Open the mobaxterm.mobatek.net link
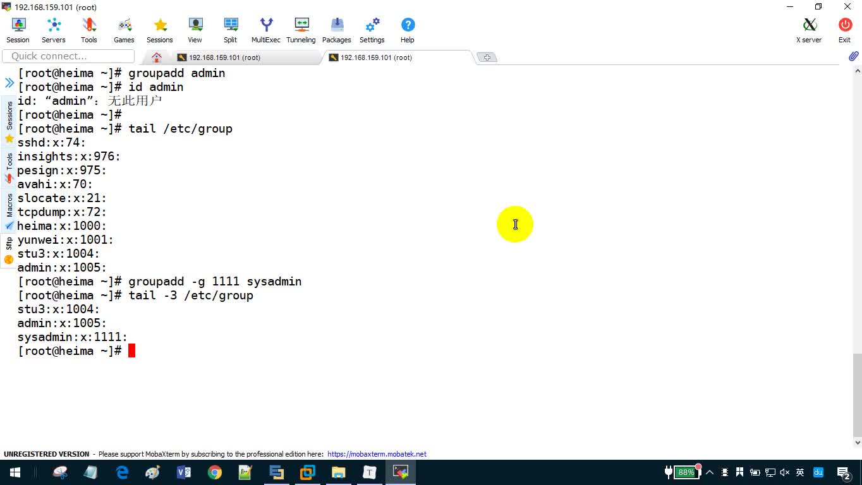 click(x=377, y=454)
